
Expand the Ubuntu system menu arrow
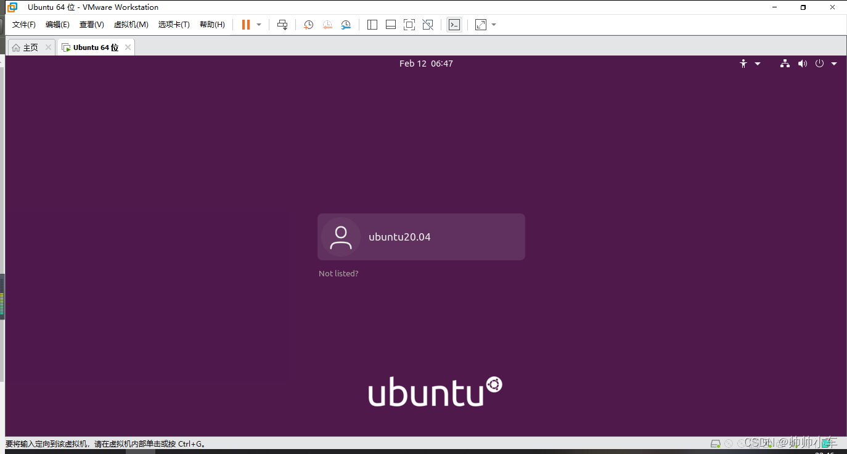[834, 64]
